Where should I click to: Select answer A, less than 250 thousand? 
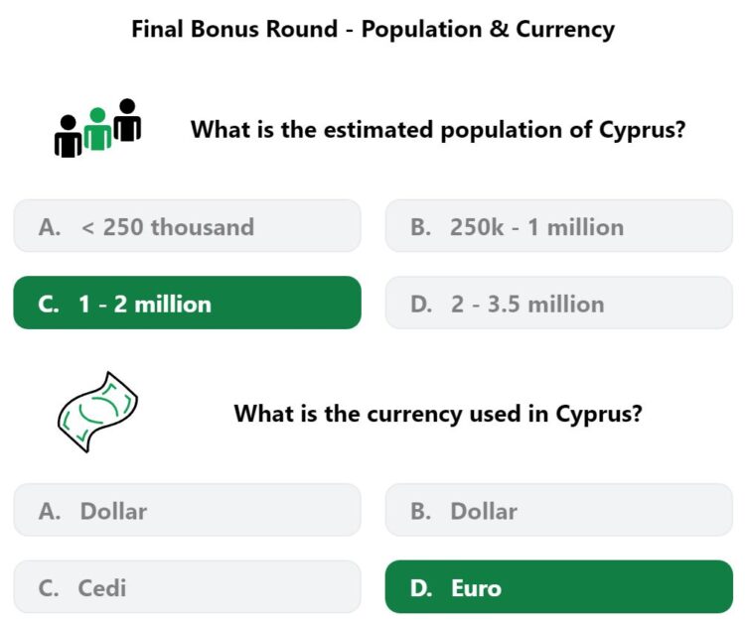coord(187,226)
